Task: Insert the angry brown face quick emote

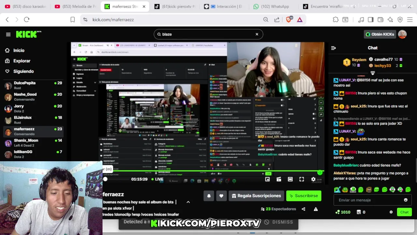Action: [x=369, y=190]
